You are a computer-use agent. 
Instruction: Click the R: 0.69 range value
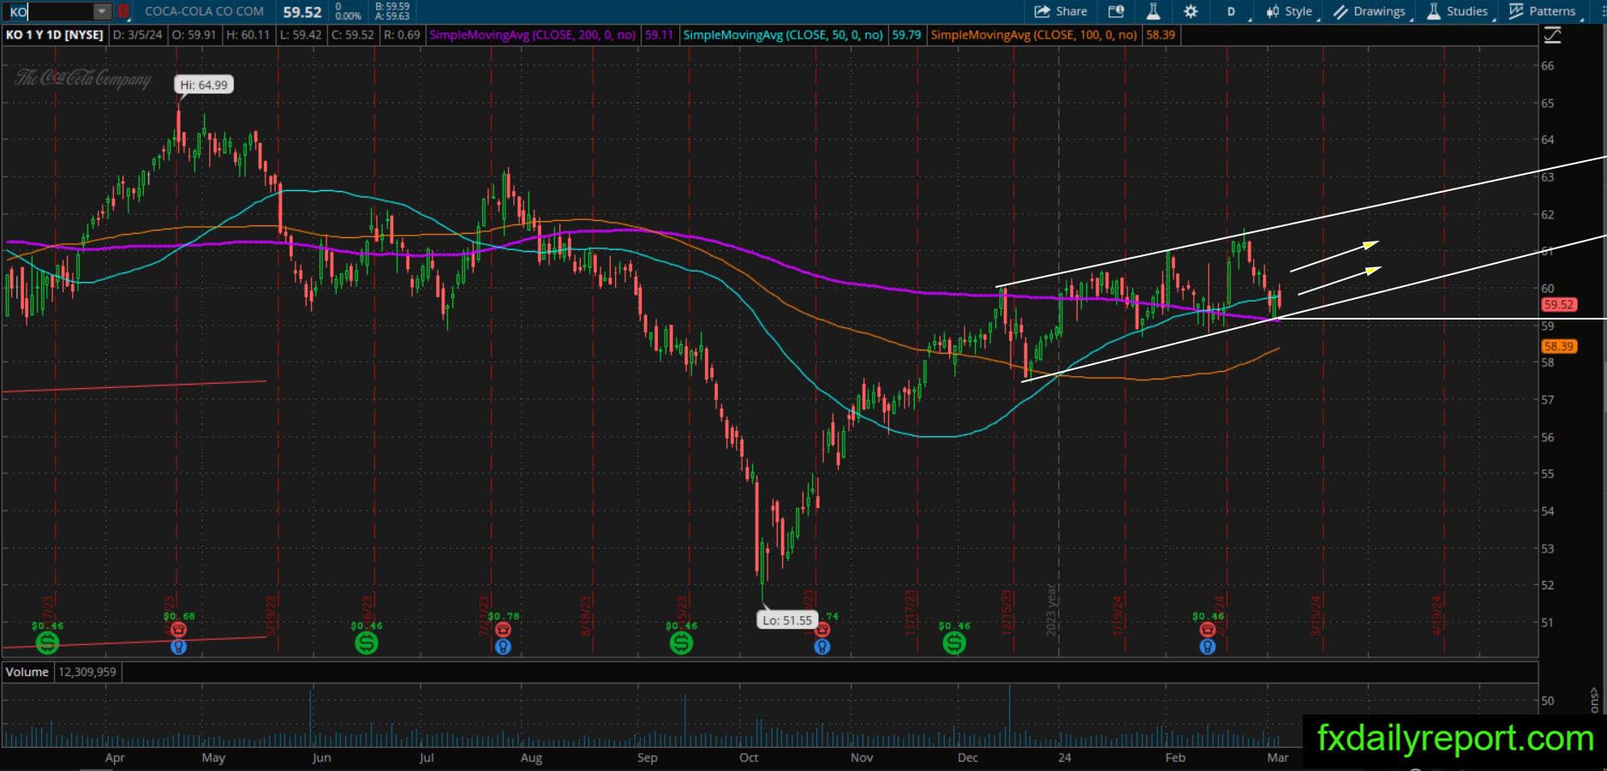click(402, 35)
